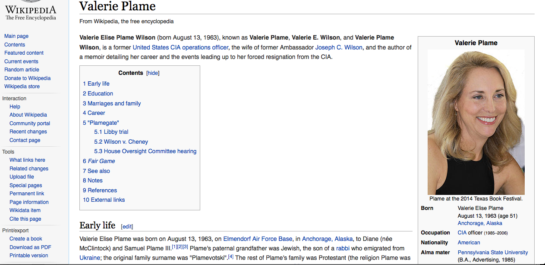Jump to 2 Education in contents
The height and width of the screenshot is (265, 545).
click(98, 93)
